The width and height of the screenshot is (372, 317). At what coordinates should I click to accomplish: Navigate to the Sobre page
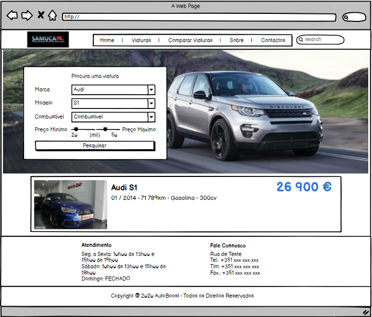coord(236,40)
